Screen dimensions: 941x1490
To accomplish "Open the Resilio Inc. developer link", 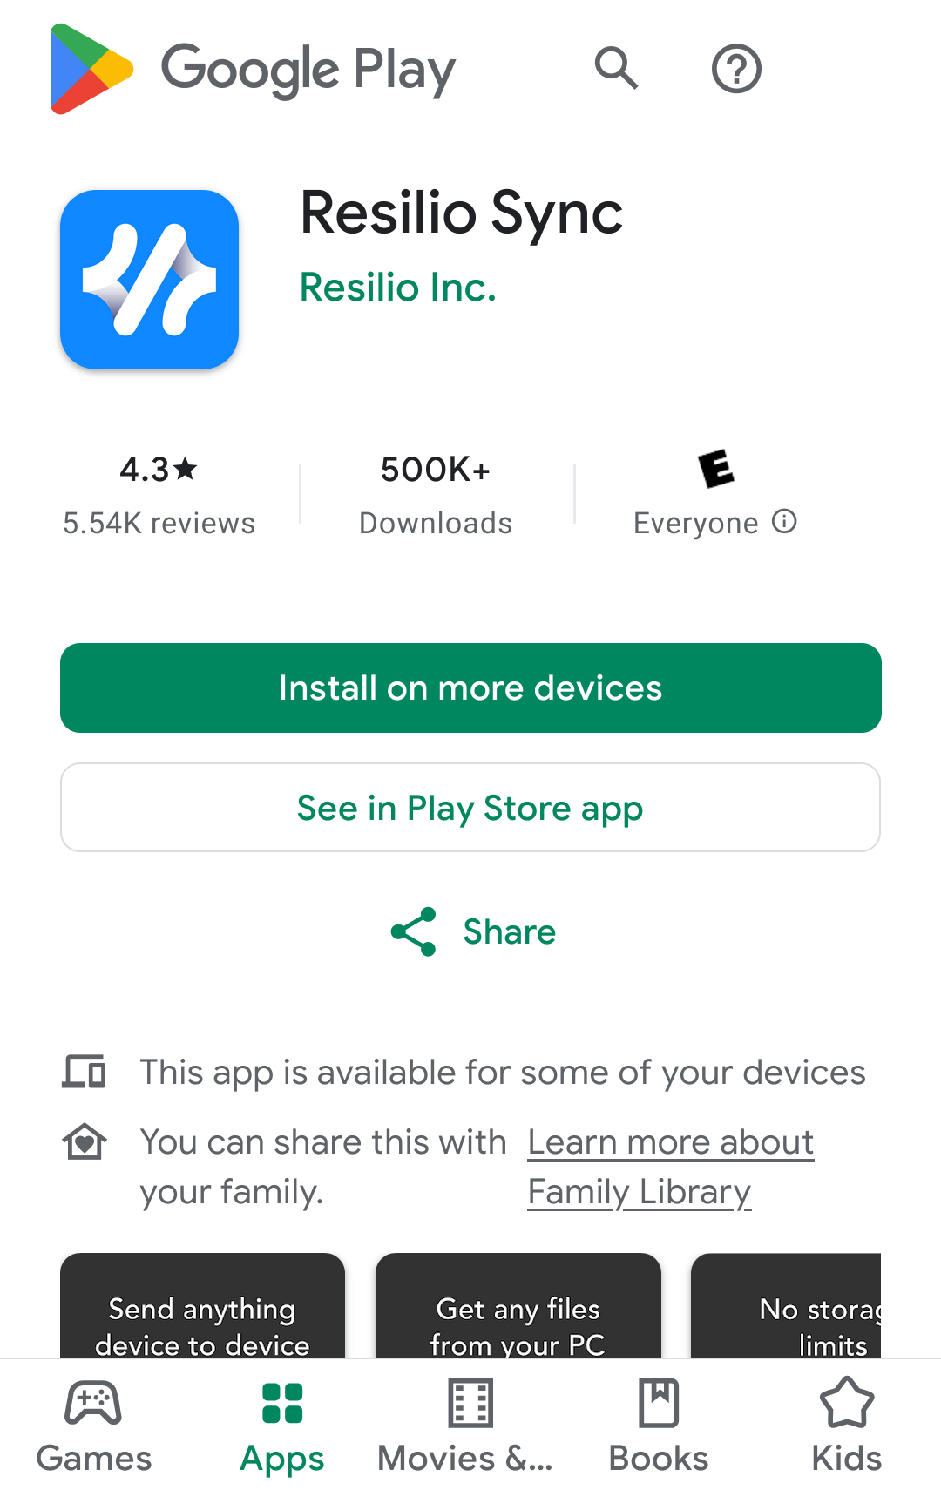I will [x=398, y=287].
